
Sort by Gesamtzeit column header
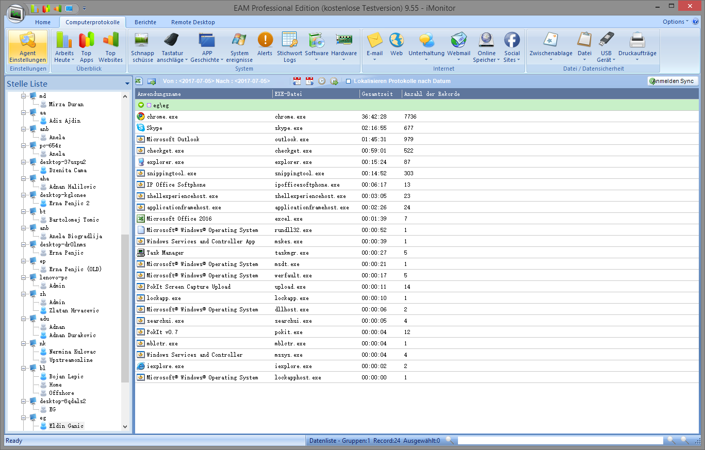tap(378, 94)
